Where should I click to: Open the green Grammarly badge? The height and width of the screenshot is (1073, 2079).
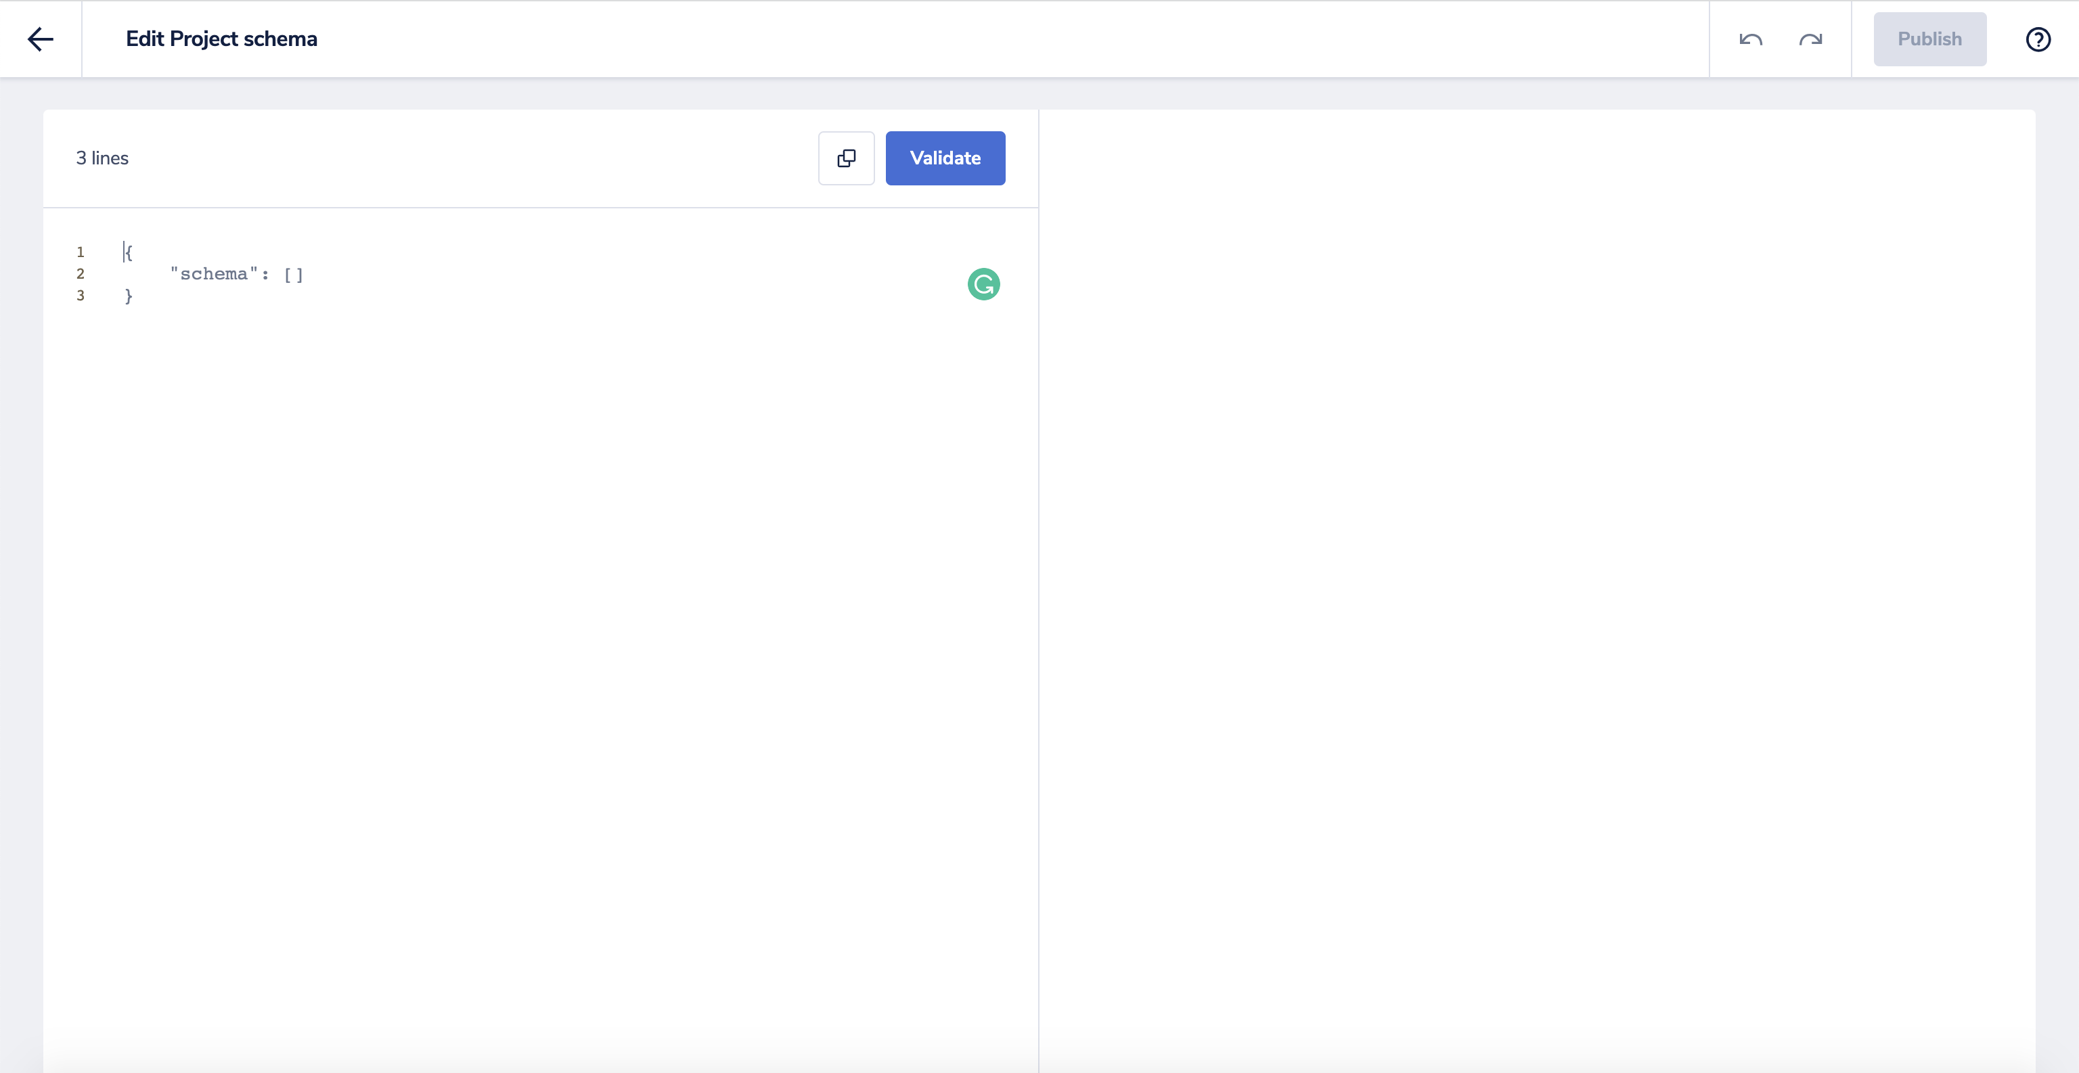983,284
